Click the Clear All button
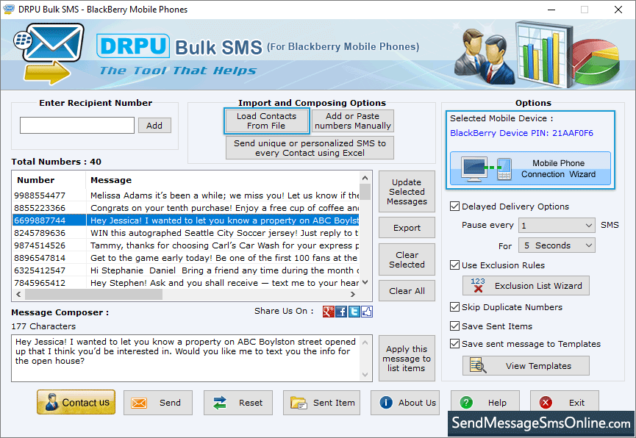Viewport: 636px width, 438px height. [x=407, y=291]
